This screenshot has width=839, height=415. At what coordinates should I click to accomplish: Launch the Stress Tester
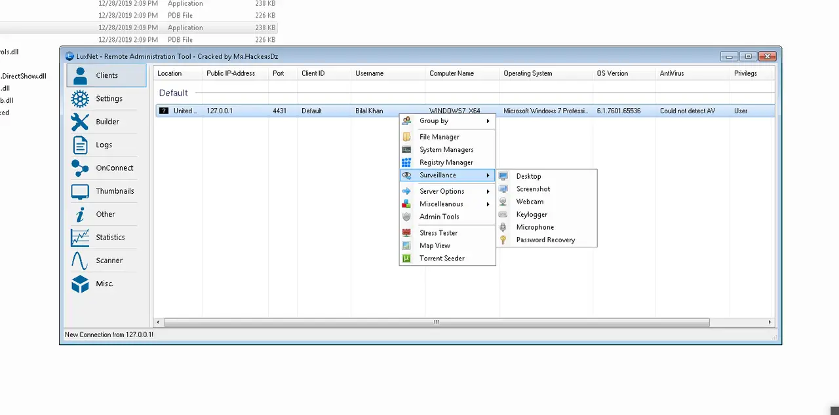(x=438, y=232)
